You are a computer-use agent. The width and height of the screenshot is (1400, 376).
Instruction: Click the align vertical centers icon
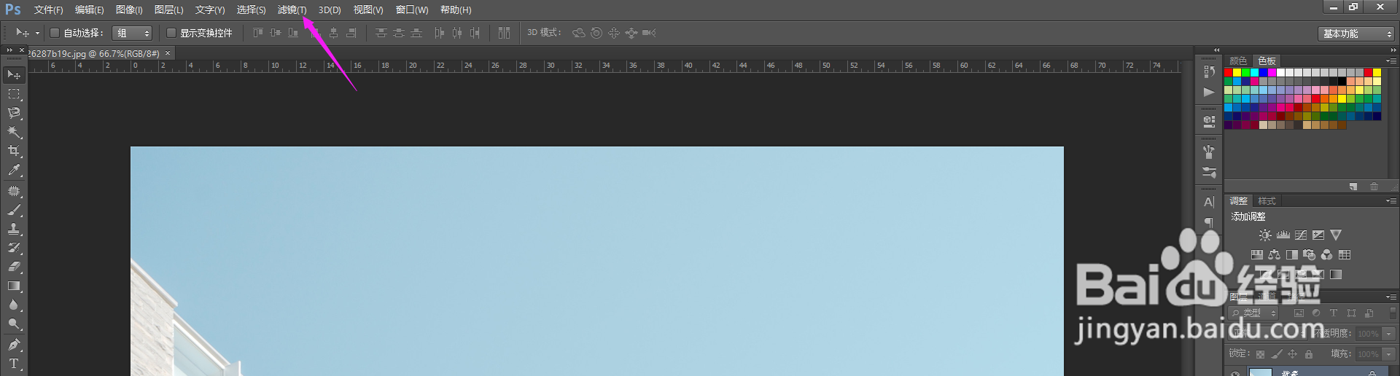(276, 33)
